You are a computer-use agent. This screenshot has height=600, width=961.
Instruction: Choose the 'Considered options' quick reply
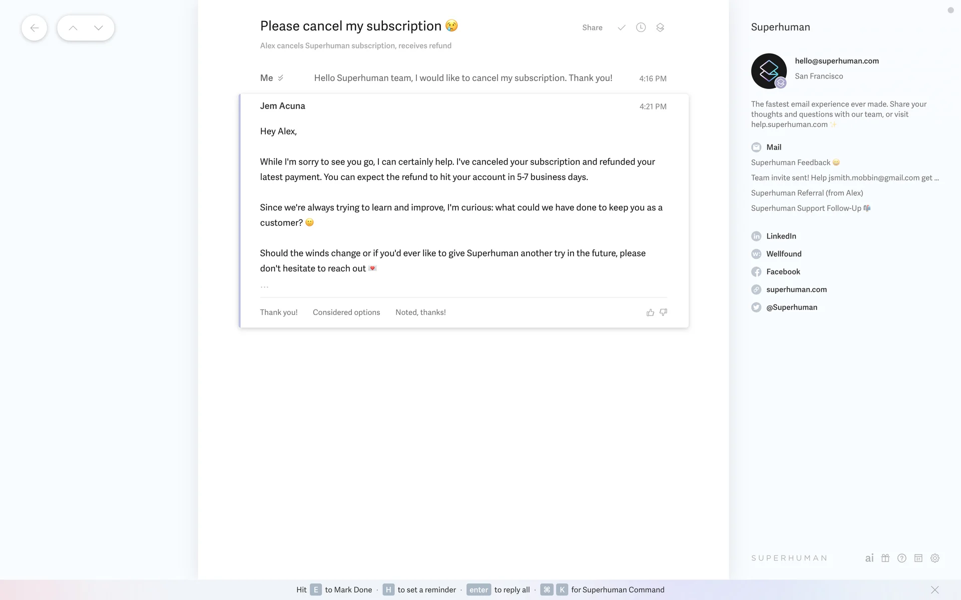(346, 312)
